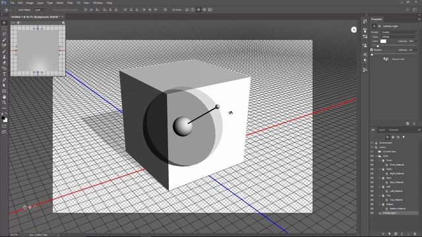
Task: Select the Pen tool
Action: tap(4, 80)
